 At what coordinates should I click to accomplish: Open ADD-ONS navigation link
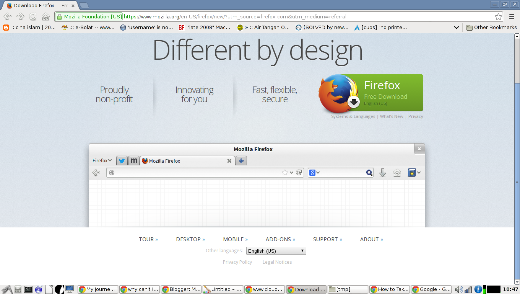click(280, 239)
